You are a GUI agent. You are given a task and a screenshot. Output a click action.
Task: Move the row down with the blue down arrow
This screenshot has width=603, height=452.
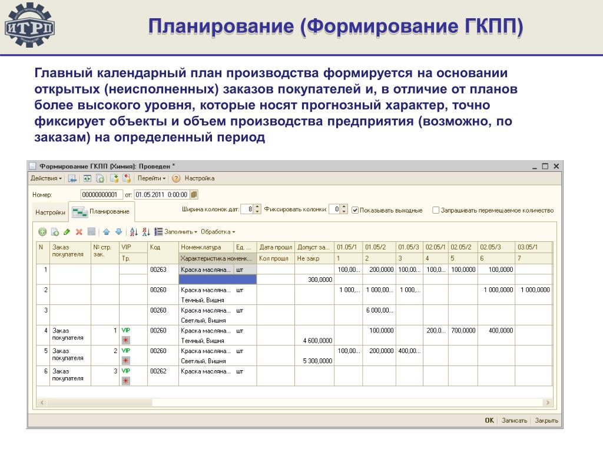click(119, 232)
